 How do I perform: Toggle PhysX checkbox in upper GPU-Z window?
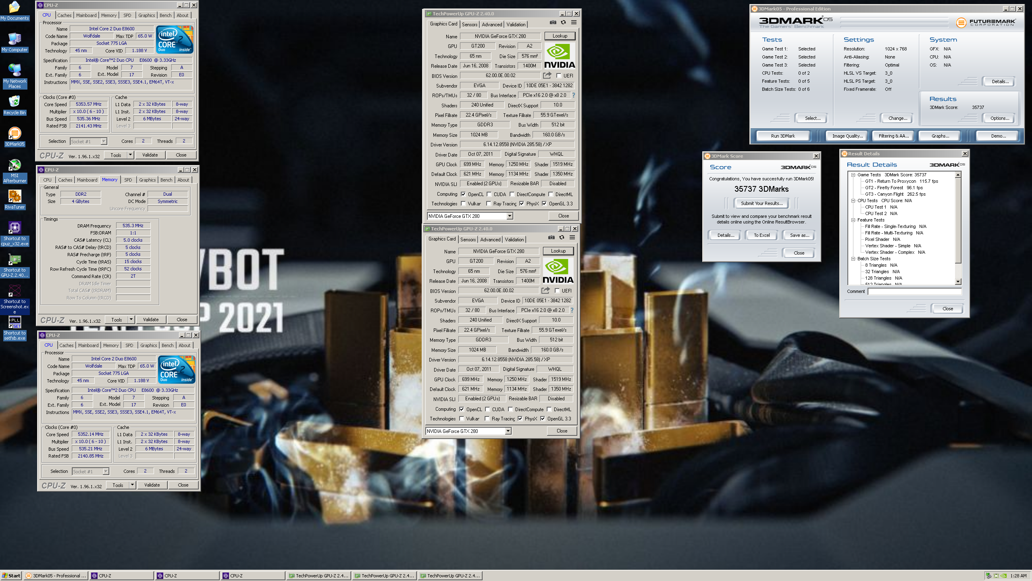pos(522,204)
